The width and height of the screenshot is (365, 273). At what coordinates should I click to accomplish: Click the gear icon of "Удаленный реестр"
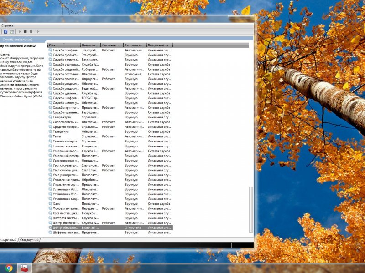50,156
